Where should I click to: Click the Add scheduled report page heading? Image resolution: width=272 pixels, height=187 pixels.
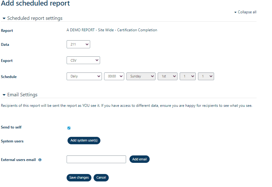[35, 4]
